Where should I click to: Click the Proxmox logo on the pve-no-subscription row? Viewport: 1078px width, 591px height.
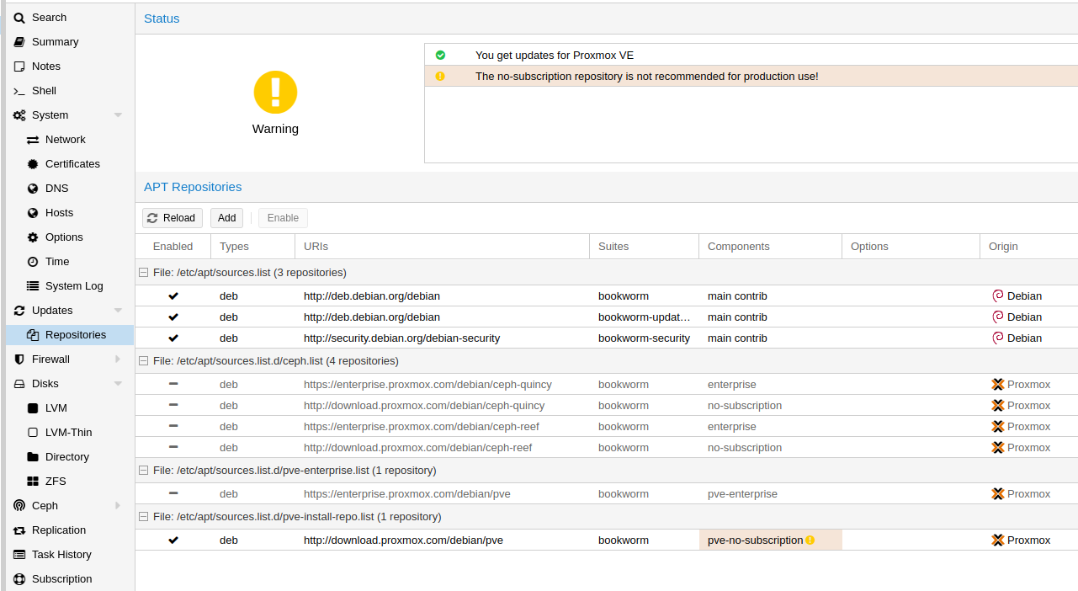[999, 540]
